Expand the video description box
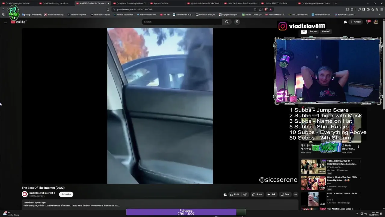The height and width of the screenshot is (217, 385). 160,204
